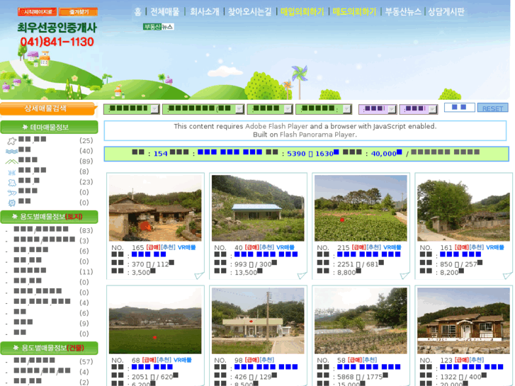The width and height of the screenshot is (515, 386).
Task: Open the fourth green search dropdown
Action: pos(324,109)
